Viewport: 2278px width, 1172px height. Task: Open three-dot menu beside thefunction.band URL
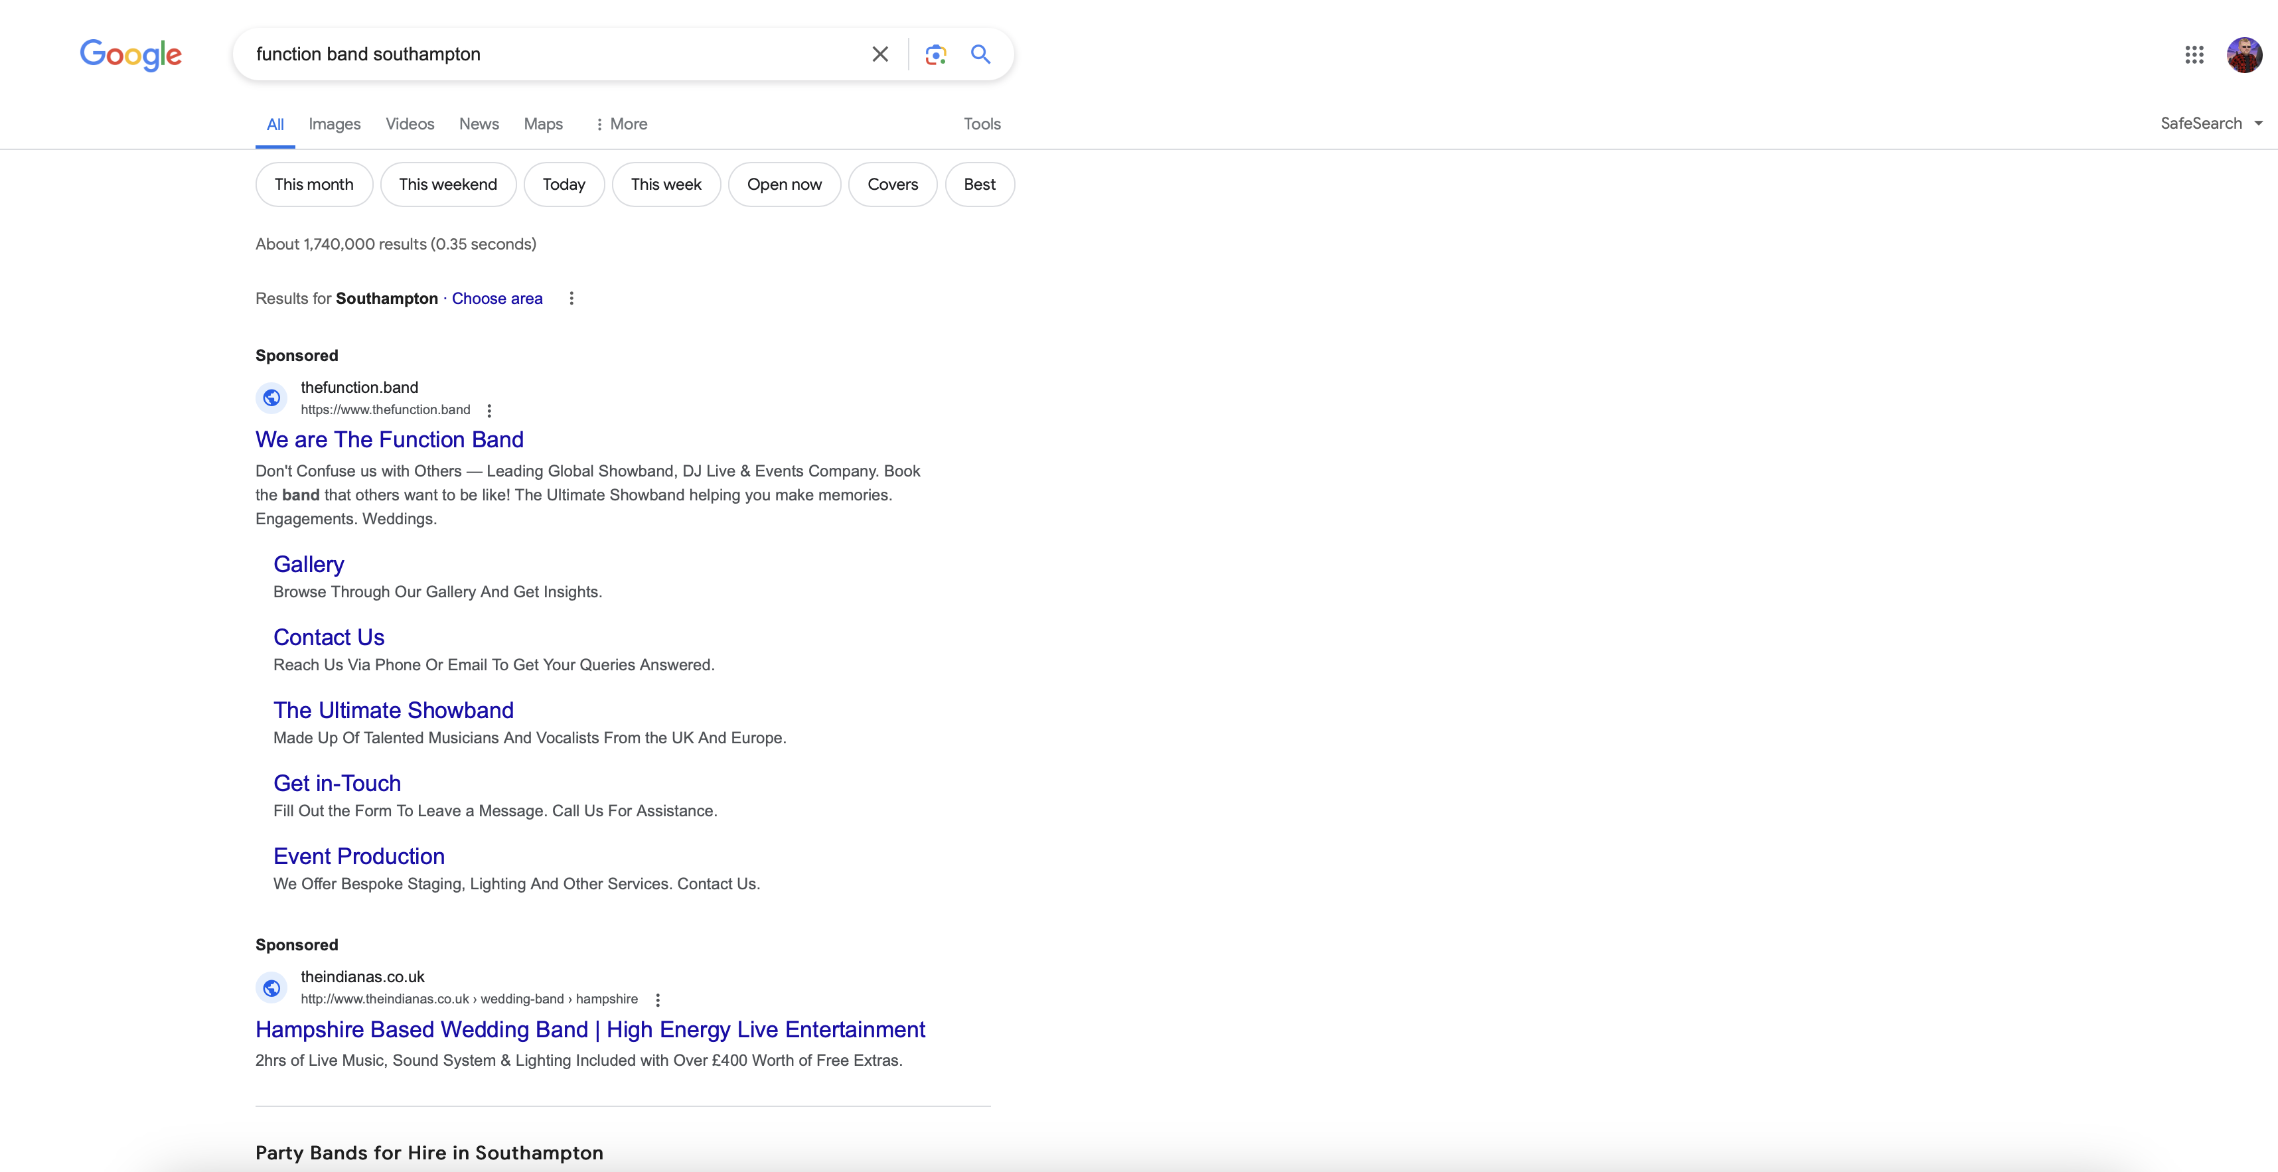(489, 410)
